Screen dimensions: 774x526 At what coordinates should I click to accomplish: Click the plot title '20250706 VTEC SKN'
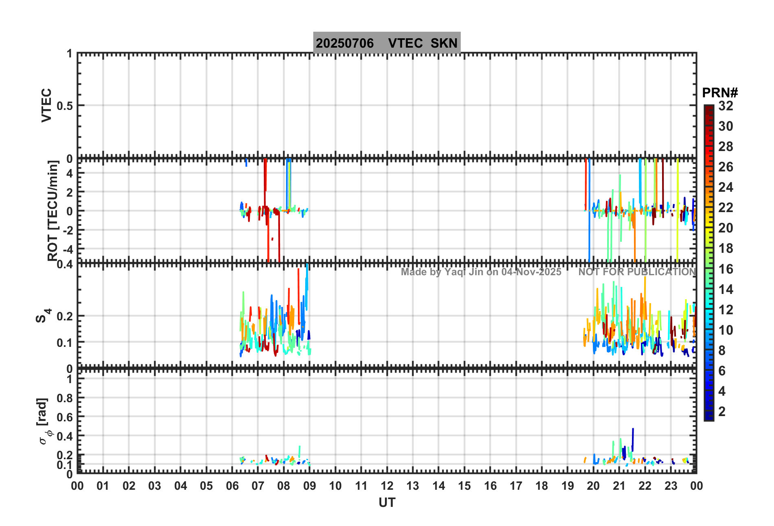(387, 43)
